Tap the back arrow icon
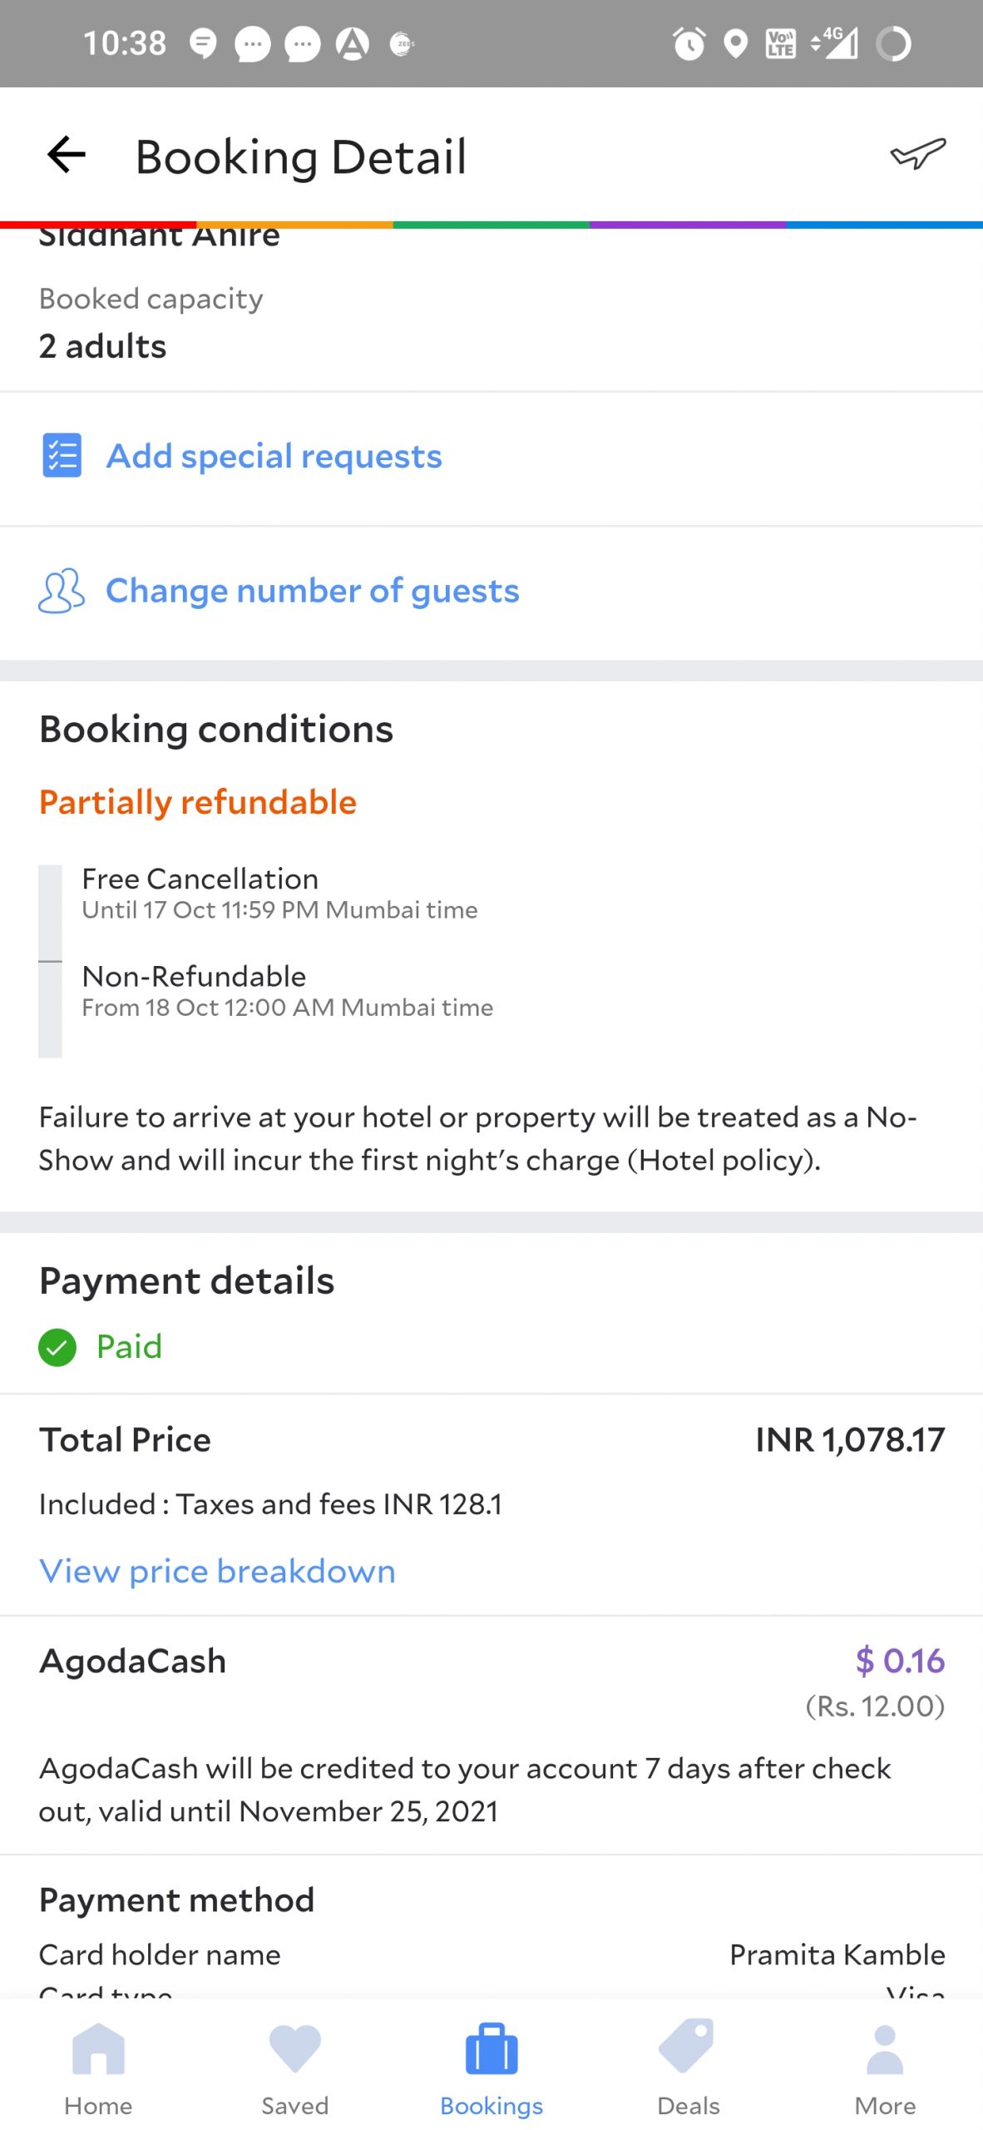 pos(67,156)
